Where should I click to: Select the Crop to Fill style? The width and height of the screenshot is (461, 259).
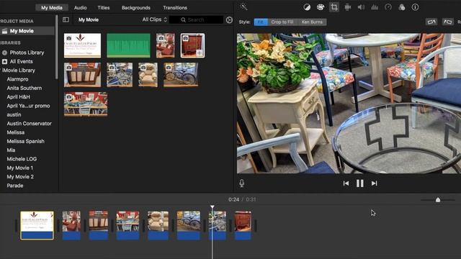[282, 22]
